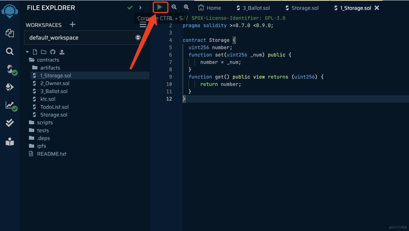Collapse the workspace root tree caret
Viewport: 409px width, 231px height.
click(27, 52)
